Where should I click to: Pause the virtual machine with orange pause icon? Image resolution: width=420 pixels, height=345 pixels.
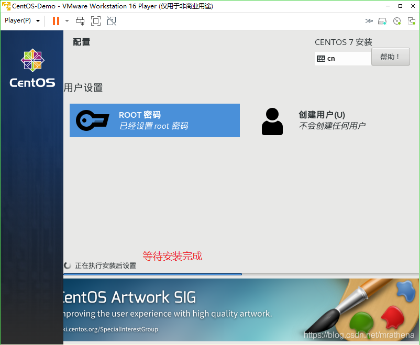tap(56, 20)
